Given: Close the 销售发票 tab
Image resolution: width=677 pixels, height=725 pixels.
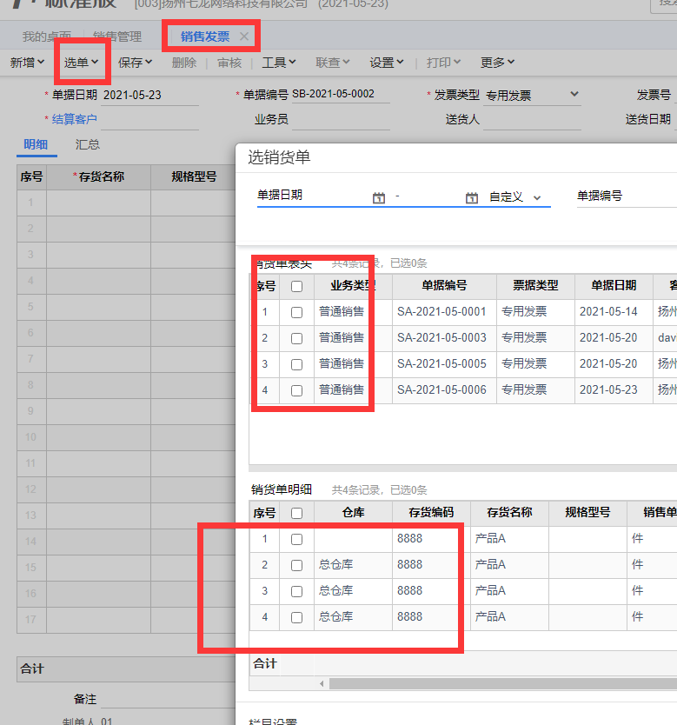Looking at the screenshot, I should tap(244, 37).
